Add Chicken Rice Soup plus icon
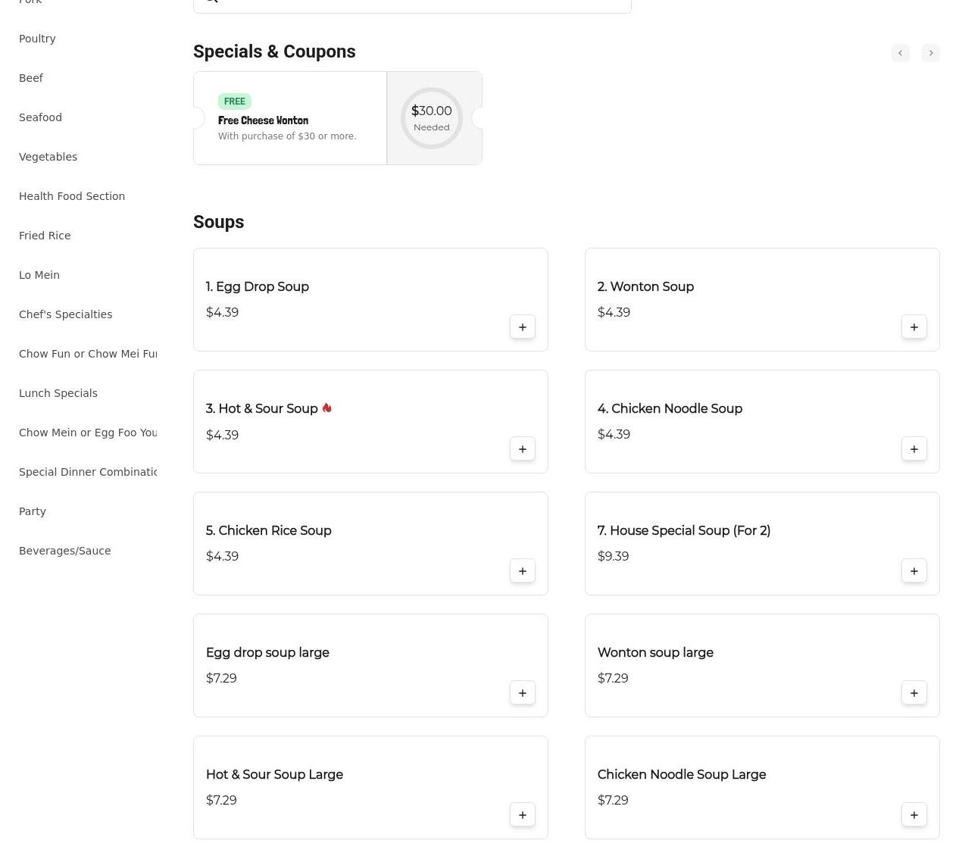The width and height of the screenshot is (962, 853). coord(523,571)
